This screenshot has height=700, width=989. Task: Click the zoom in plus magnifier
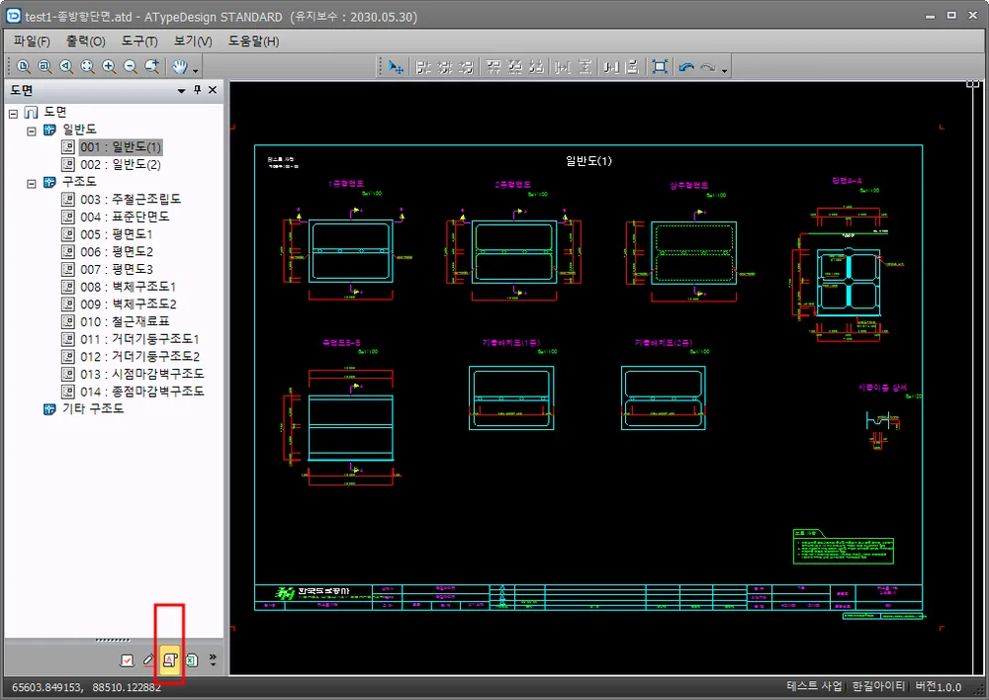(109, 66)
